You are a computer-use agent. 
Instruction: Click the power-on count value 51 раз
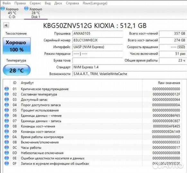click(173, 54)
